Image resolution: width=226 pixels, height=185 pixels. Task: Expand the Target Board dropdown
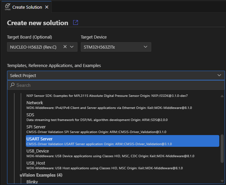(x=72, y=47)
